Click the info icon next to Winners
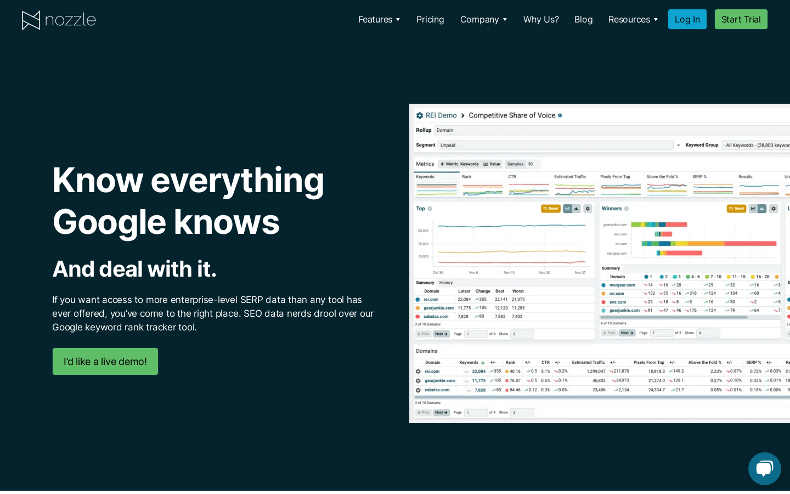Screen dimensions: 790x494 point(627,209)
